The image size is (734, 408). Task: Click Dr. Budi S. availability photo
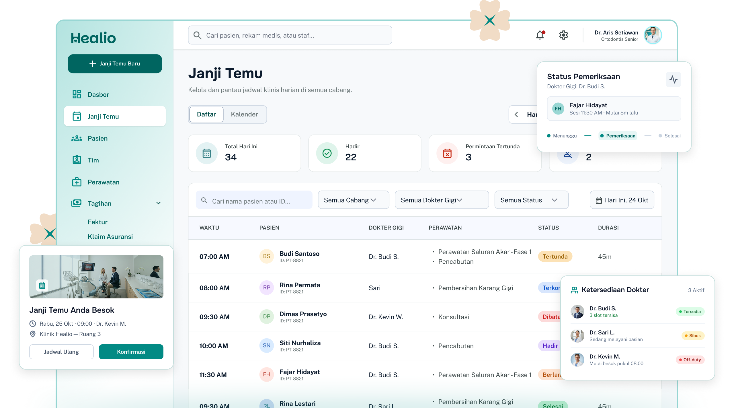pyautogui.click(x=577, y=312)
